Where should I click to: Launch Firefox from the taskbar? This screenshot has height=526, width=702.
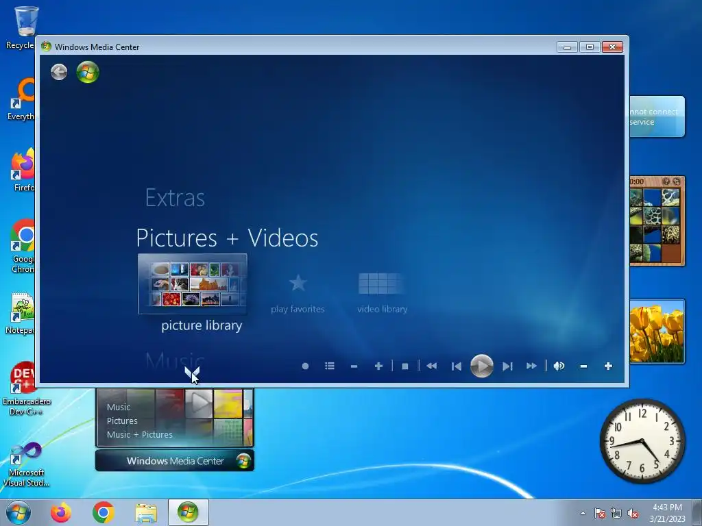click(x=61, y=512)
